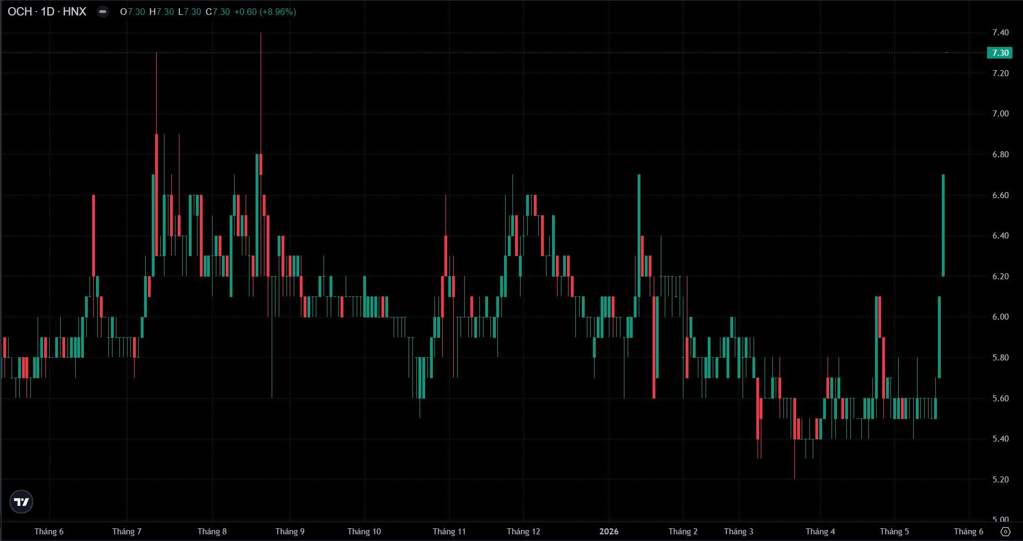Click the 6.00 price axis label
Image resolution: width=1023 pixels, height=541 pixels.
(x=1000, y=317)
